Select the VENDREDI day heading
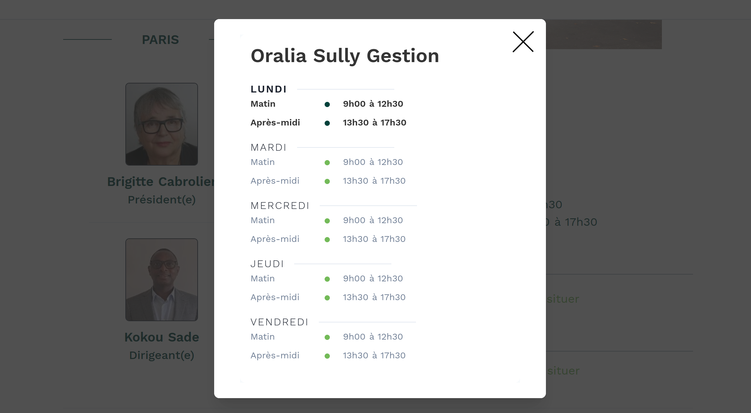The width and height of the screenshot is (751, 413). 279,322
